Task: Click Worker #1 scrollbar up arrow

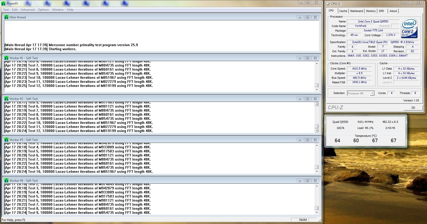Action: tap(317, 63)
